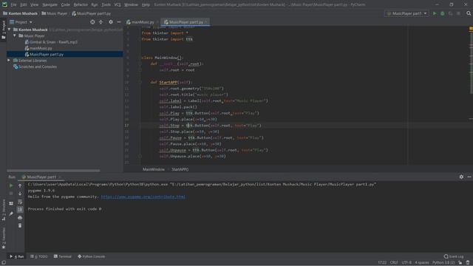
Task: Click the up arrow in Run panel
Action: (x=20, y=185)
